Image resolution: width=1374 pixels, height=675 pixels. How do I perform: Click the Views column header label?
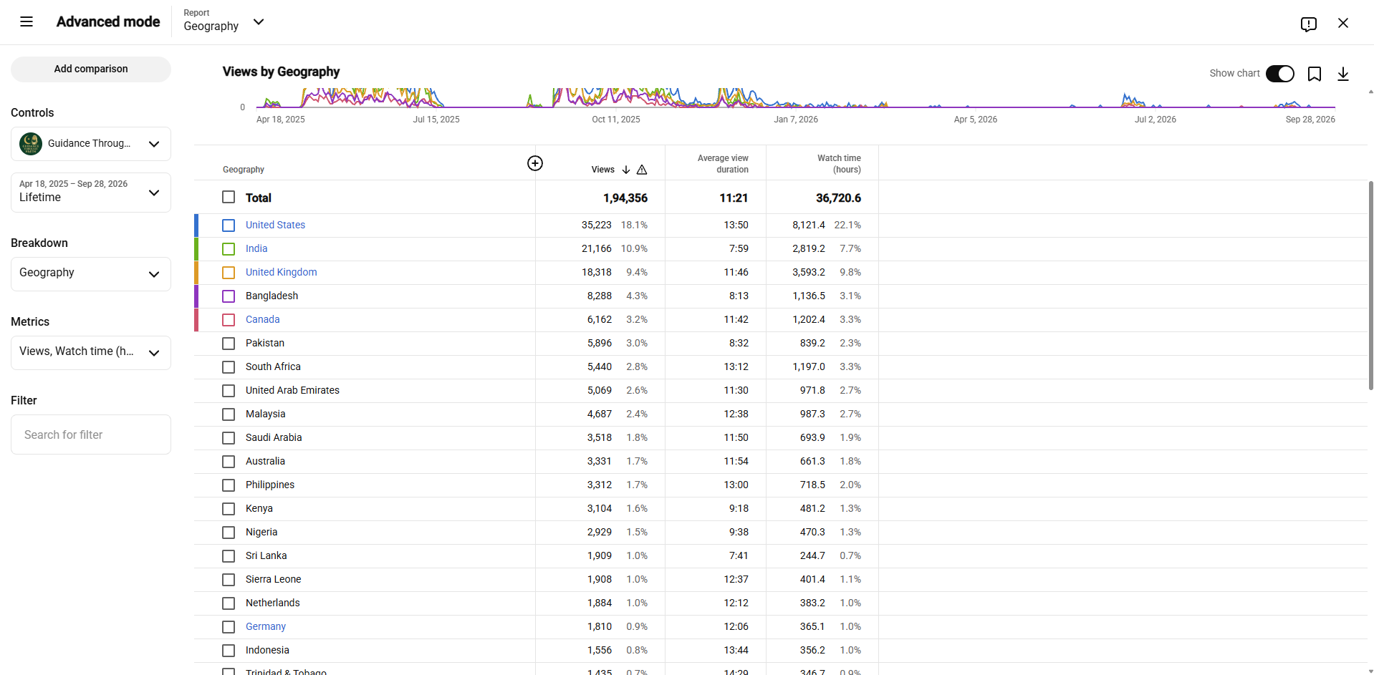[602, 170]
